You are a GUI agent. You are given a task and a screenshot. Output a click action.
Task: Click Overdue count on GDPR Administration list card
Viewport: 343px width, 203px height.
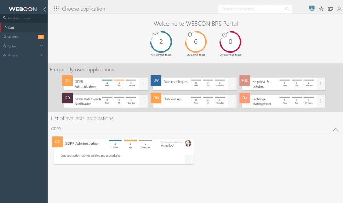[145, 144]
